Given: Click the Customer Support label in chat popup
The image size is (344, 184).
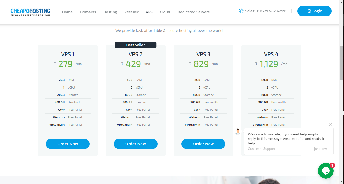Looking at the screenshot, I should (x=262, y=149).
